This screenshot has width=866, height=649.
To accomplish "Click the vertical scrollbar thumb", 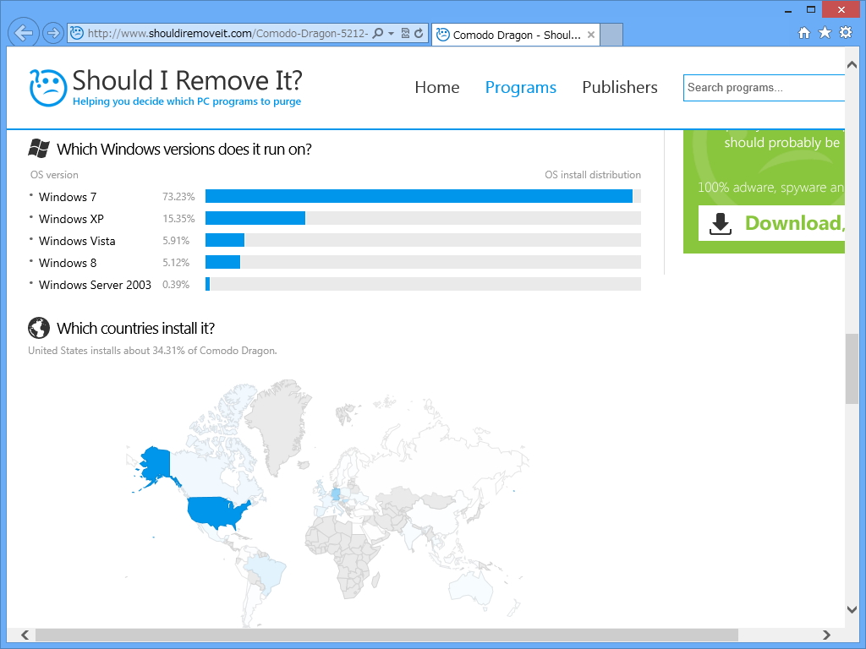I will point(852,368).
